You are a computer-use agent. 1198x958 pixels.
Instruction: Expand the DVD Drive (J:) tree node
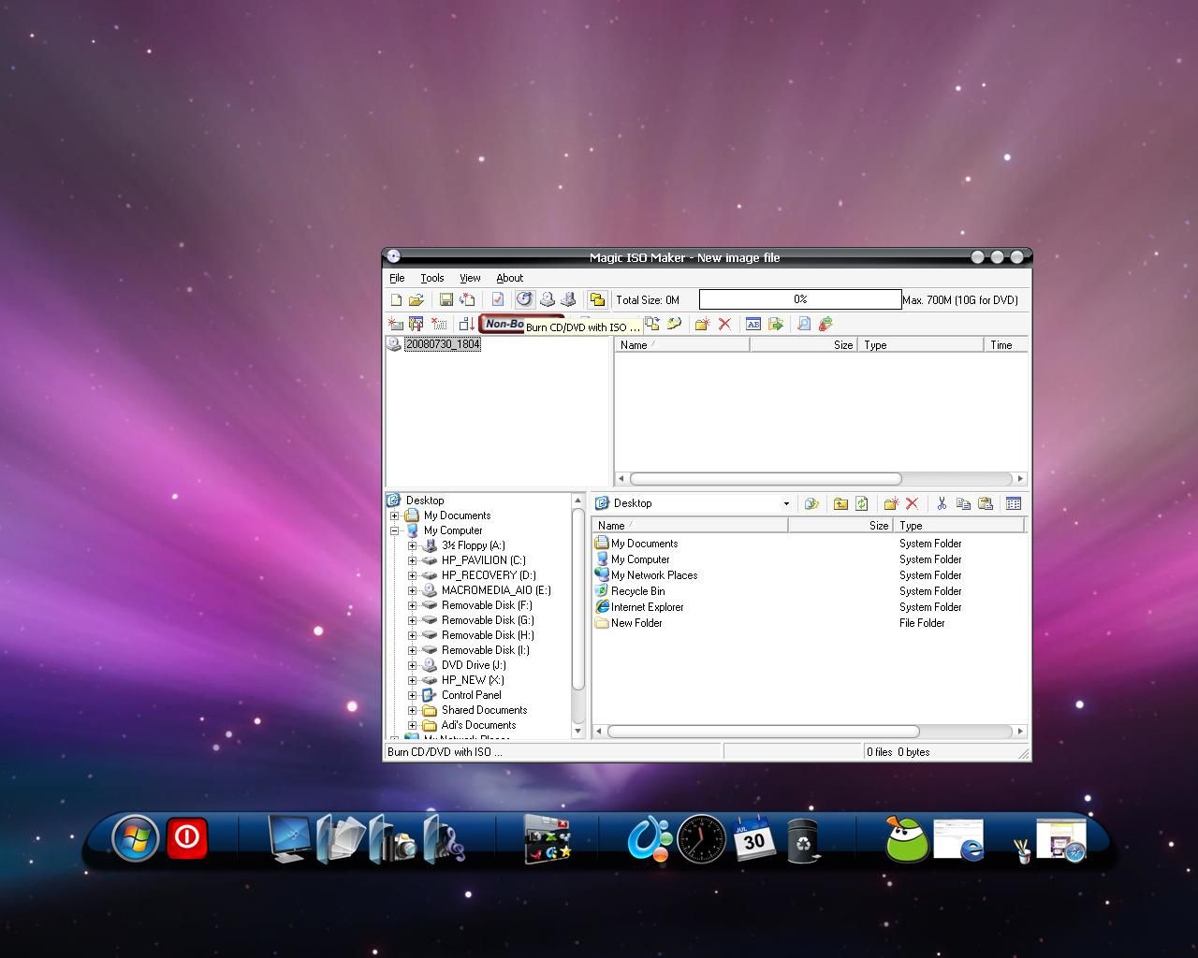412,665
